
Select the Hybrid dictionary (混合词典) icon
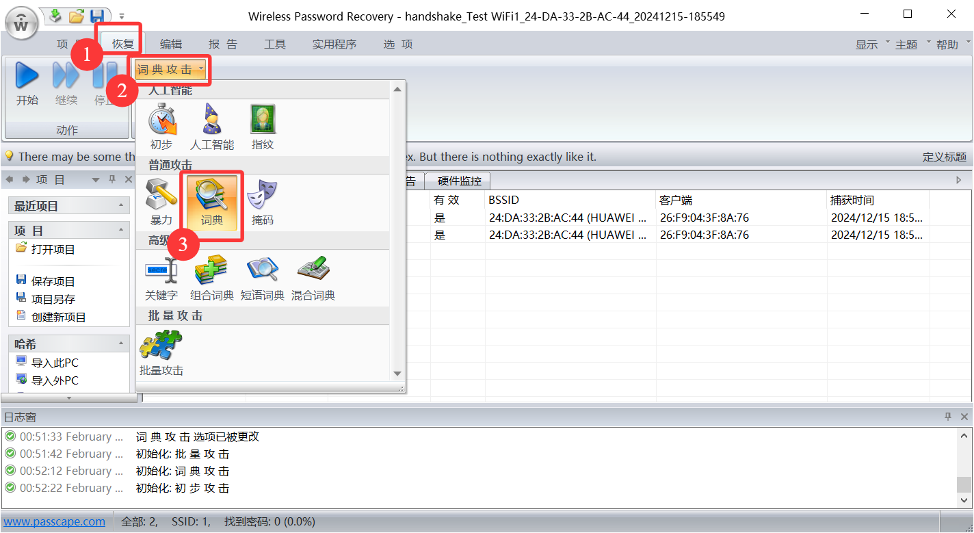click(313, 270)
